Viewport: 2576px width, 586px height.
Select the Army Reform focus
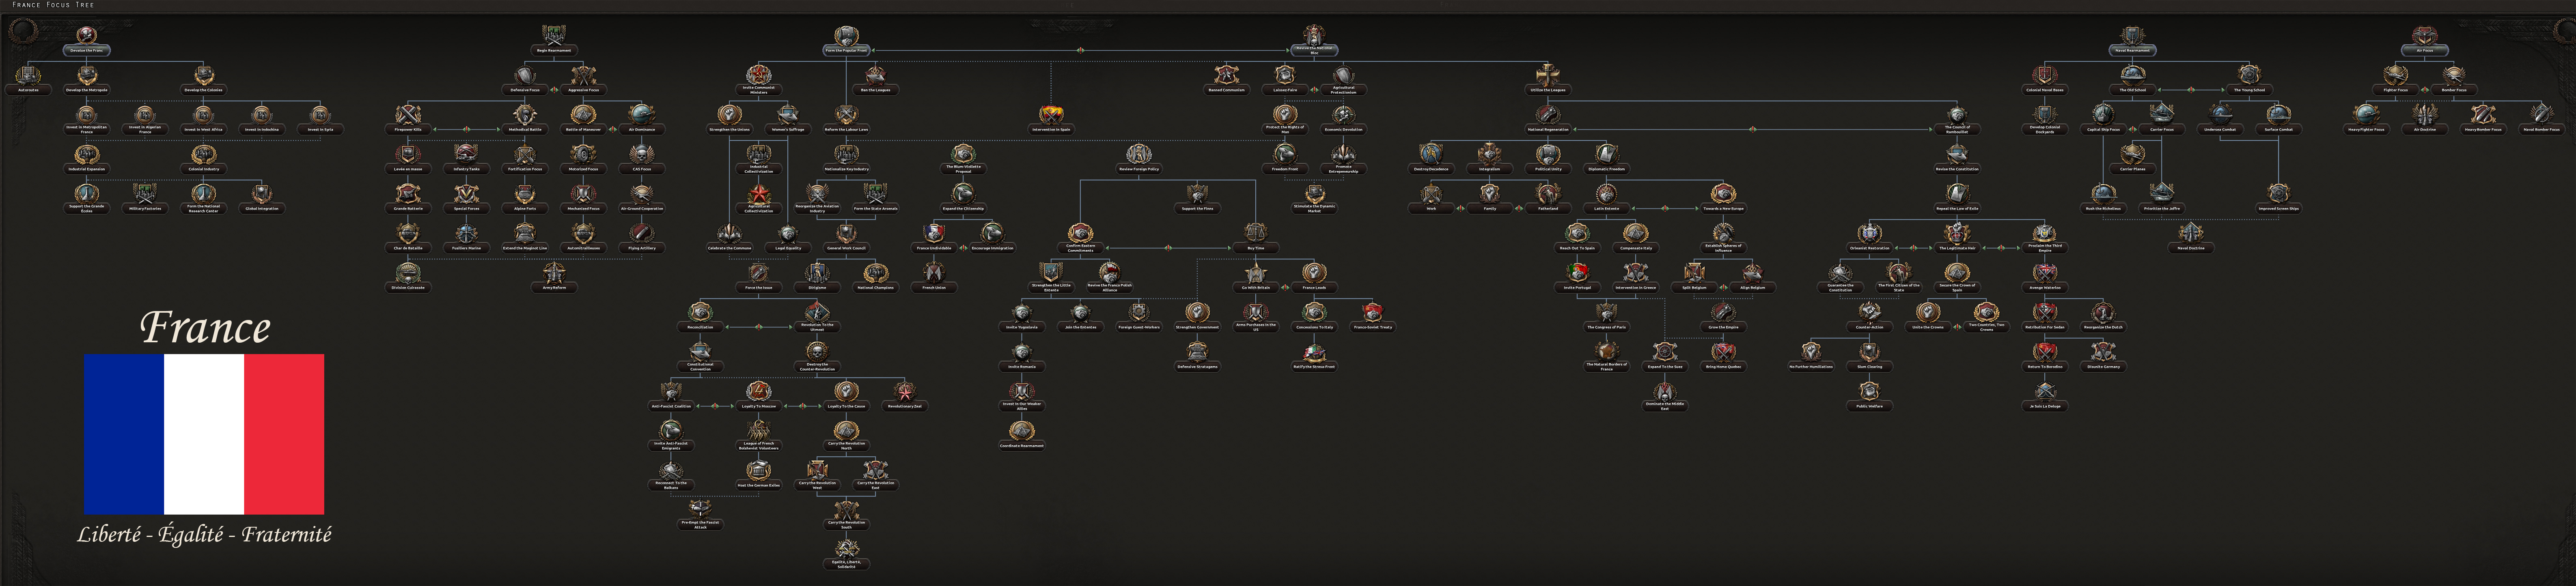[554, 277]
